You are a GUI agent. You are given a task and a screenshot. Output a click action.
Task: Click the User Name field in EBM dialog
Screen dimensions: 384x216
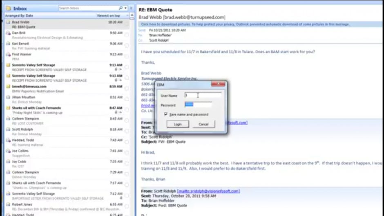click(x=203, y=95)
